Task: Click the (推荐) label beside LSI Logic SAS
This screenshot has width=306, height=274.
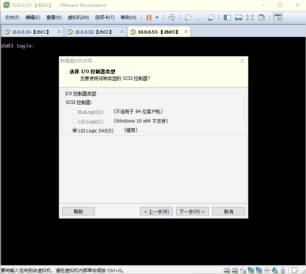Action: [131, 130]
